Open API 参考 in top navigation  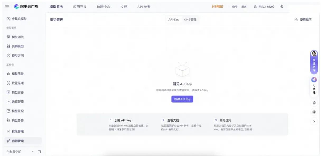tap(144, 7)
